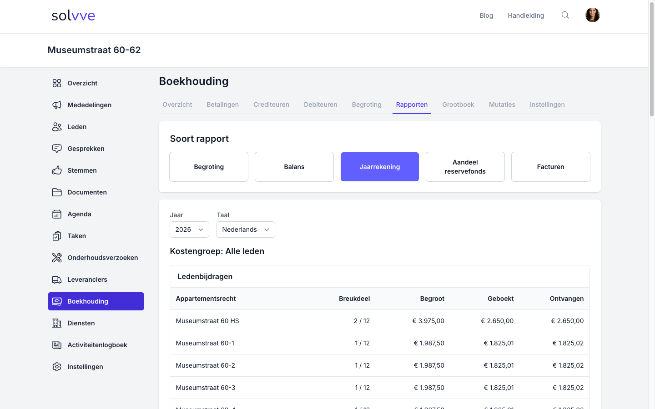Expand the Taal Nederlands dropdown

(x=246, y=229)
